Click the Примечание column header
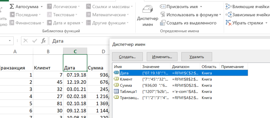270x118 pixels. [x=234, y=67]
